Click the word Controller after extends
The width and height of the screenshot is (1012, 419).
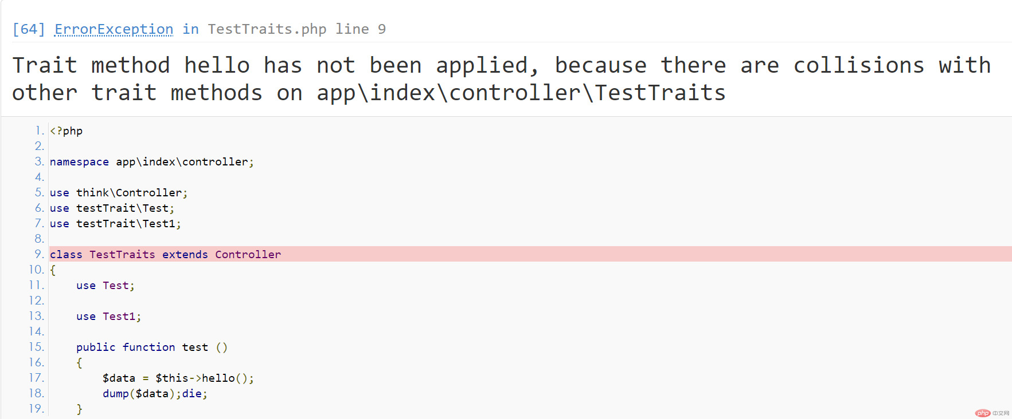click(248, 255)
